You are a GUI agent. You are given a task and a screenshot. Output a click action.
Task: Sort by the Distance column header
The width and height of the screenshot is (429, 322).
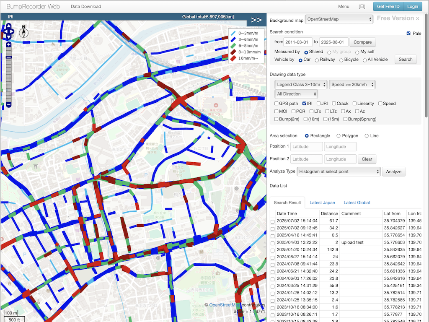(x=329, y=213)
